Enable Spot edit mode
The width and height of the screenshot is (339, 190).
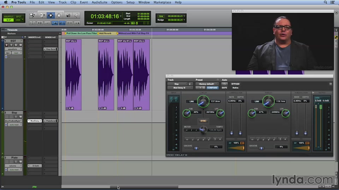19,17
